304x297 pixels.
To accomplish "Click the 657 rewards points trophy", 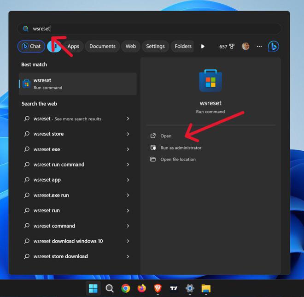I will click(227, 47).
